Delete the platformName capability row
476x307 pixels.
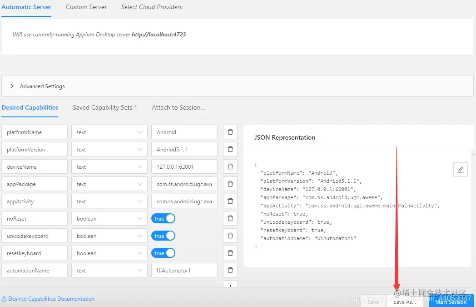pyautogui.click(x=230, y=132)
